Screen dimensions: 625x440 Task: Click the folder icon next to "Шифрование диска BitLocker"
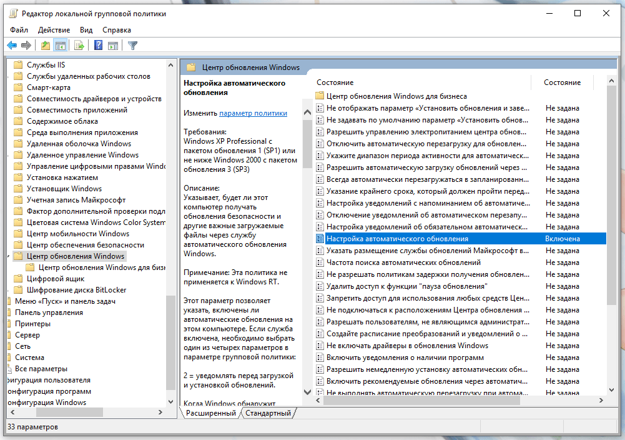pyautogui.click(x=18, y=290)
